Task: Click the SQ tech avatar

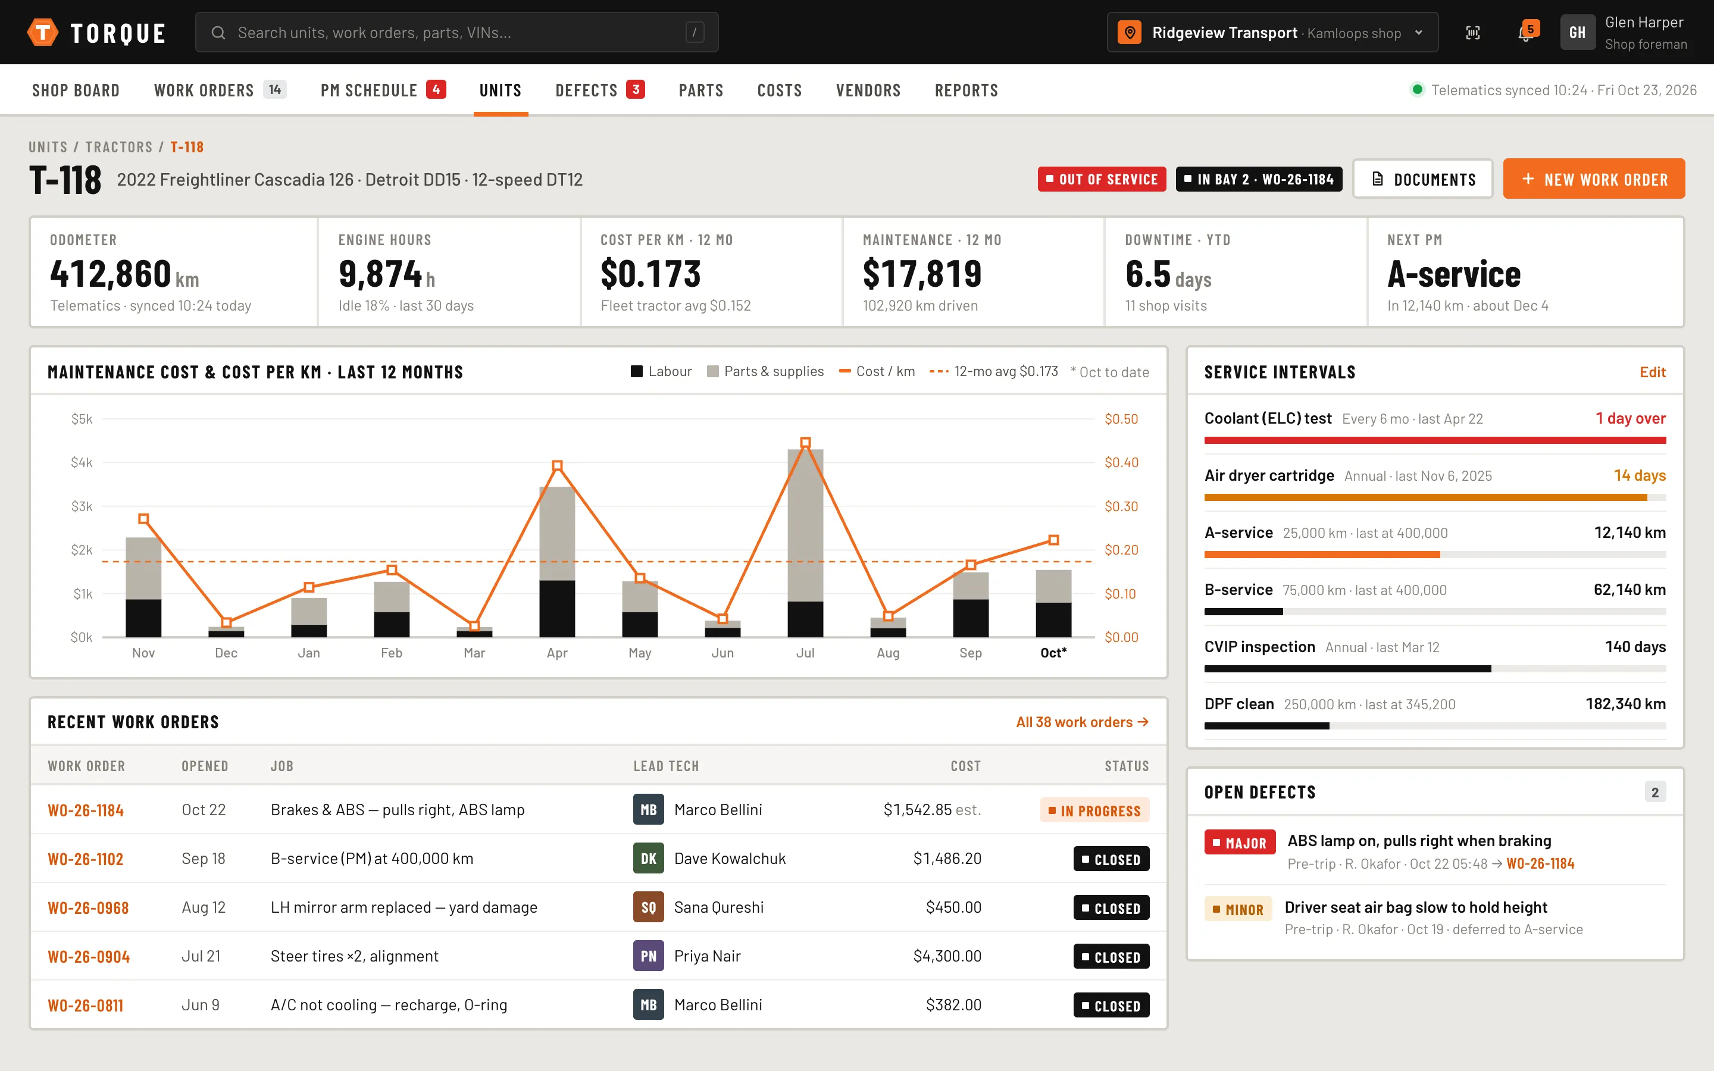Action: point(648,907)
